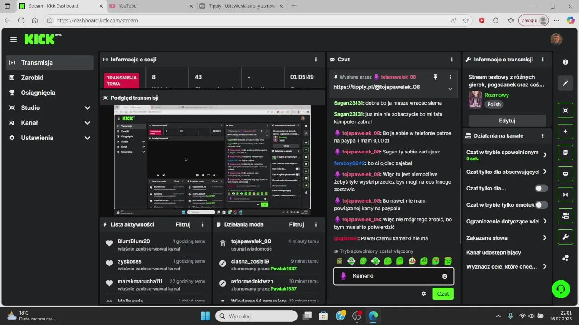Click Filtruj in Działania moda
This screenshot has height=325, width=579.
pos(297,224)
